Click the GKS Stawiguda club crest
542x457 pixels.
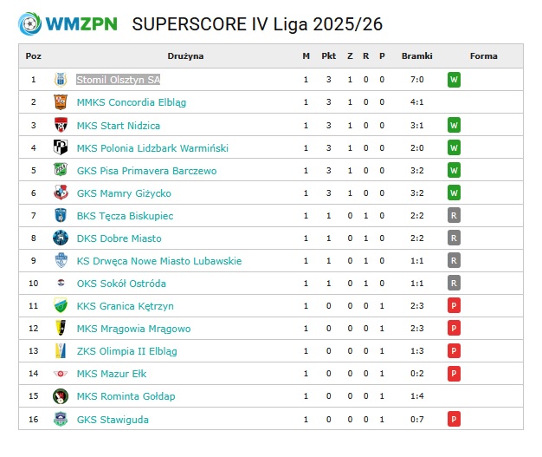60,419
